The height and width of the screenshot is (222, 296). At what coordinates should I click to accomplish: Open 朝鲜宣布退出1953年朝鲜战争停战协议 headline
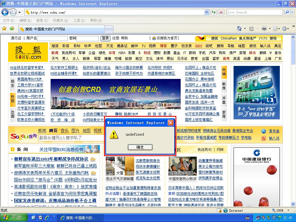pos(51,159)
